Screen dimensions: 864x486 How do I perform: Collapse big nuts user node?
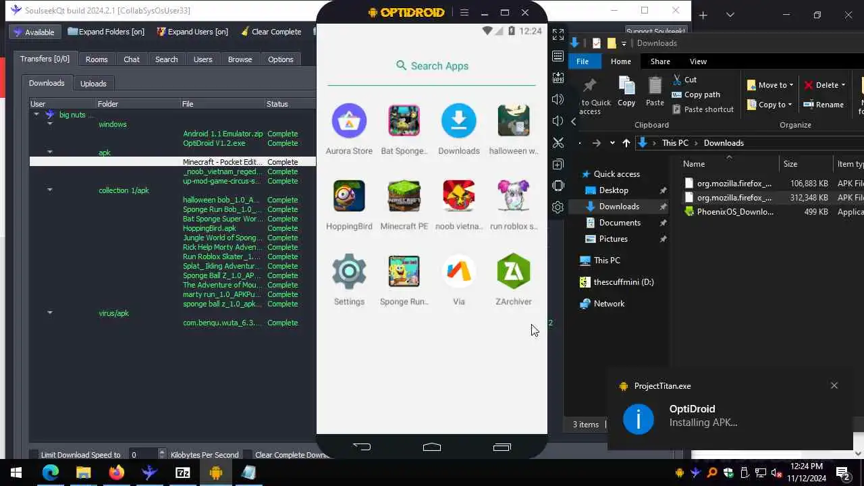click(36, 115)
